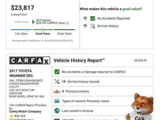Click the $23,817 listing price
The height and width of the screenshot is (120, 160).
point(23,8)
